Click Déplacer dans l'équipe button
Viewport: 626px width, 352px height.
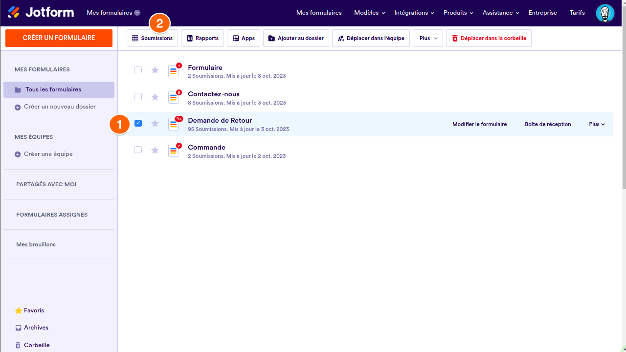(x=371, y=38)
